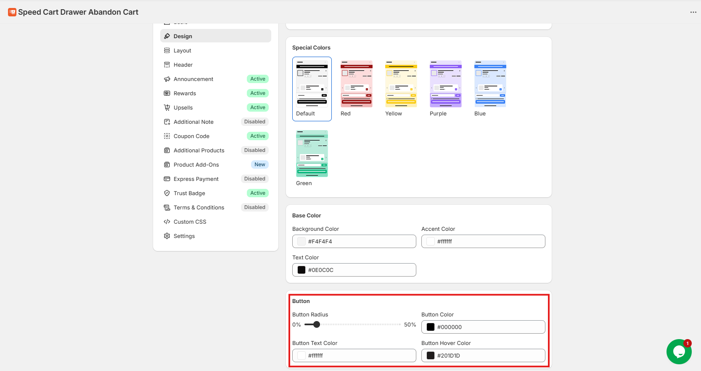The height and width of the screenshot is (371, 701).
Task: Click the Announcement megaphone icon
Action: [x=167, y=79]
